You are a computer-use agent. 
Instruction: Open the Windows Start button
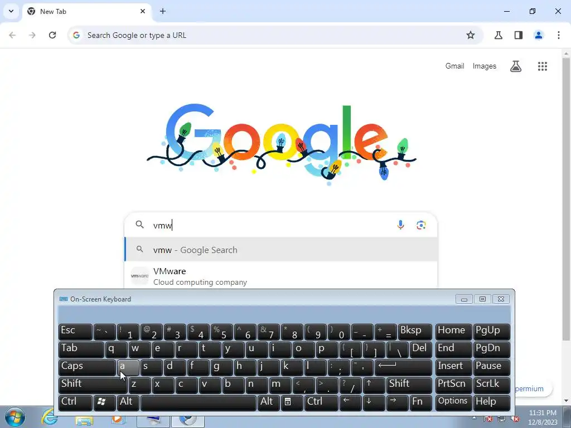[15, 418]
